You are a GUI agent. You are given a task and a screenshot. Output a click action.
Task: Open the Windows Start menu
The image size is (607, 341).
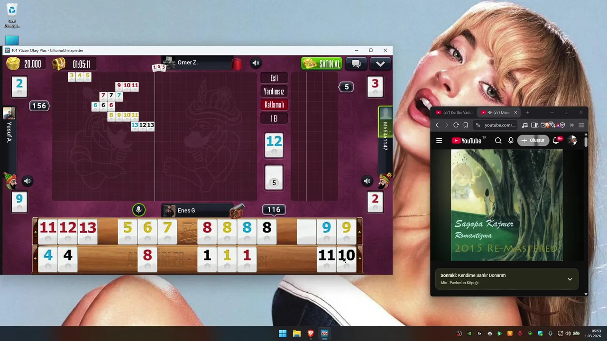(x=283, y=333)
